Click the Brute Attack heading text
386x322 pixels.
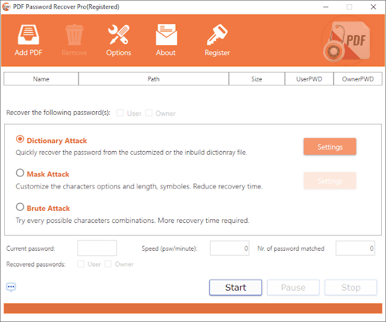[x=48, y=208]
